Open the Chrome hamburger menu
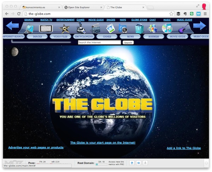 pyautogui.click(x=205, y=13)
